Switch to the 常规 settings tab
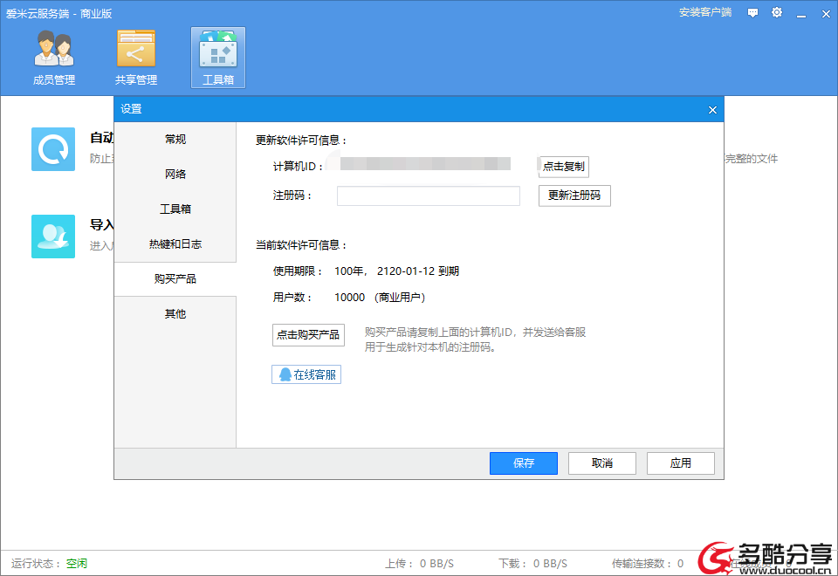Viewport: 838px width, 576px height. 175,140
